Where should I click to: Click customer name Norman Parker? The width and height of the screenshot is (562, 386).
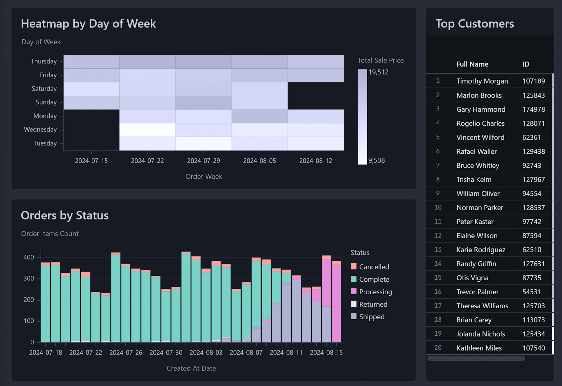coord(480,208)
